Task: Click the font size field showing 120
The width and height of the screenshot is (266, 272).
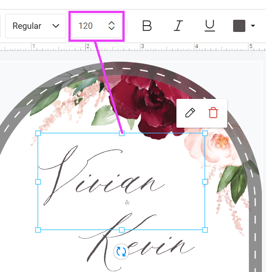Action: pyautogui.click(x=96, y=26)
